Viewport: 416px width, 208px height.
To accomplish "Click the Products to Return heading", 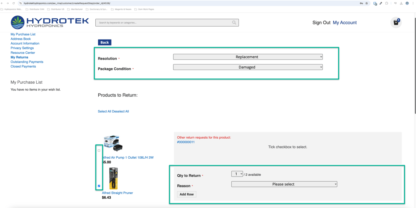I will click(x=118, y=95).
